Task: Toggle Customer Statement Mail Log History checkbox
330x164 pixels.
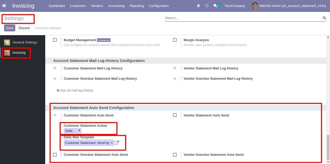Action: [55, 68]
